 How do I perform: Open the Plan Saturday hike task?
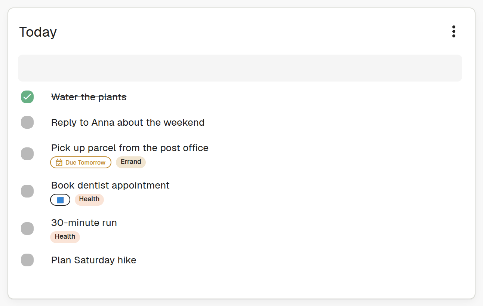point(94,260)
